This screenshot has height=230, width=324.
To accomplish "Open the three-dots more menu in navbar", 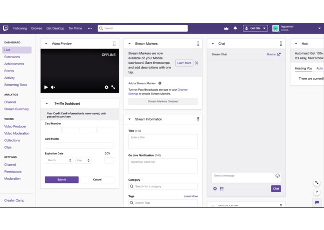I will (x=90, y=28).
